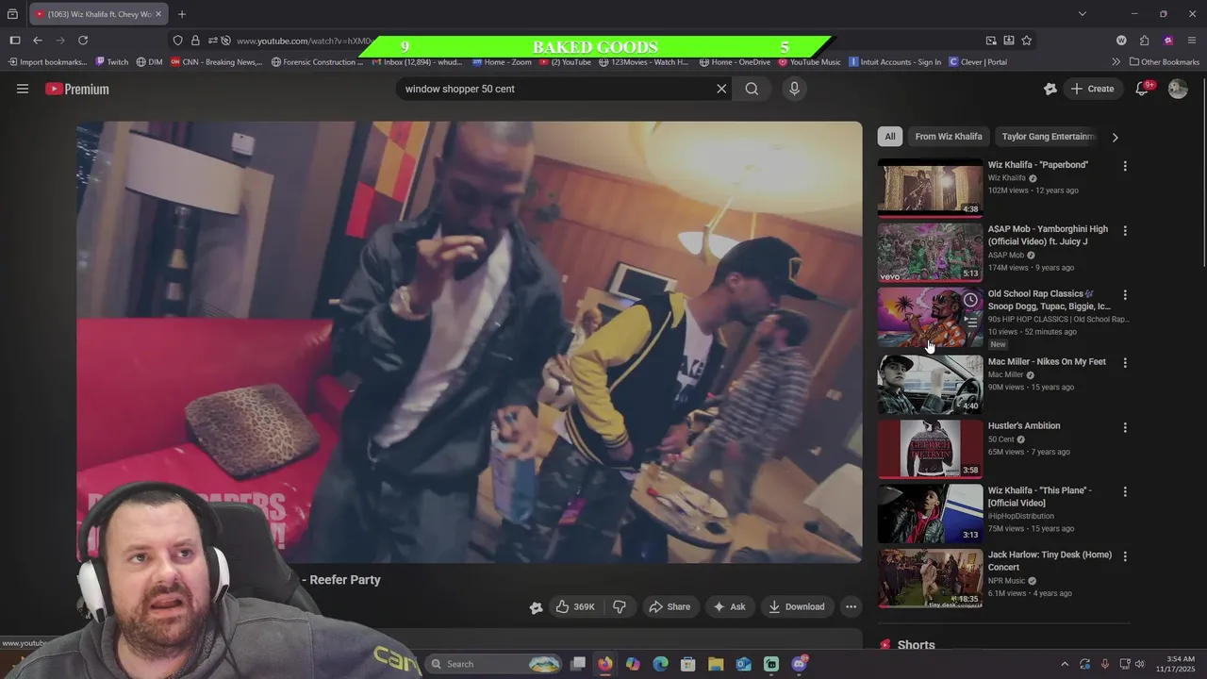Focus the YouTube search field
This screenshot has height=679, width=1207.
click(x=556, y=89)
